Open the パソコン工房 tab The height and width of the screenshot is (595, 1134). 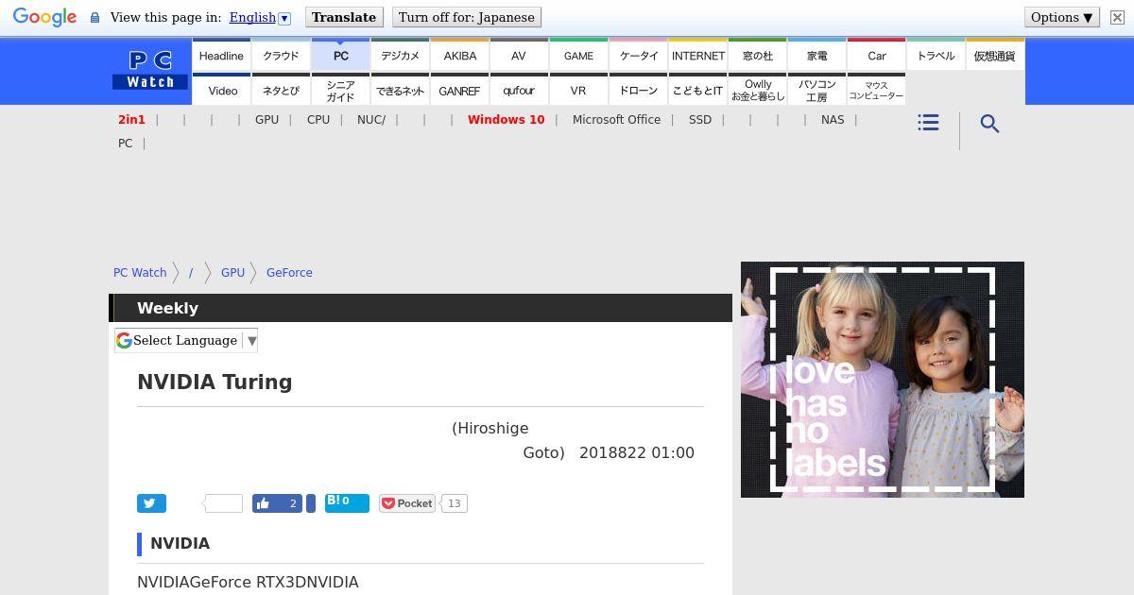pos(816,90)
